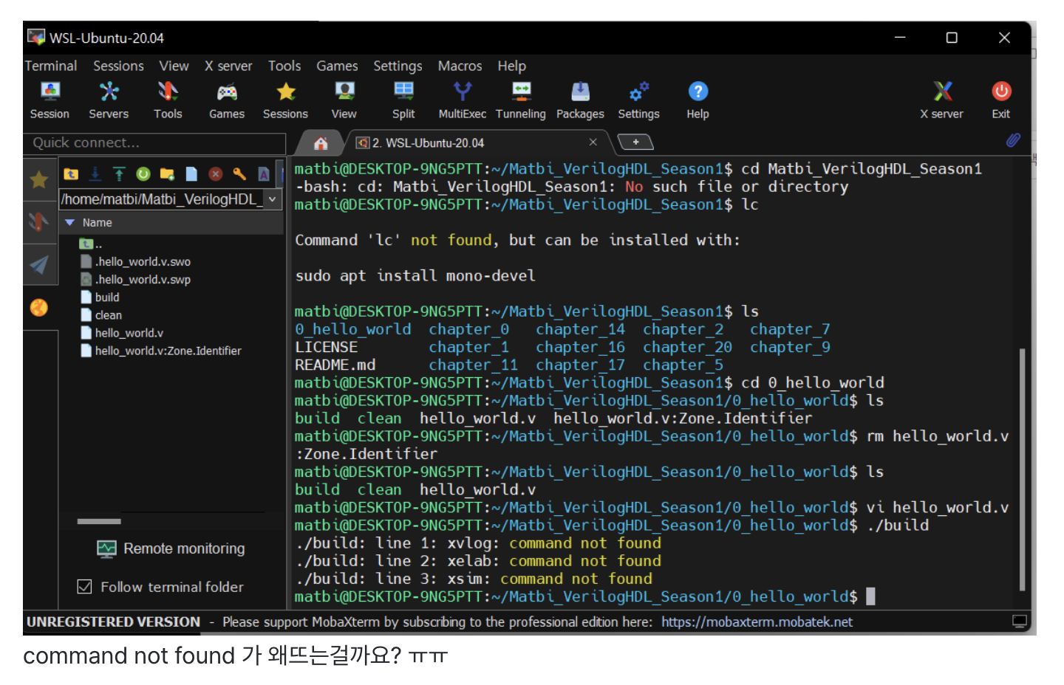Create a new file with the blank page icon
Viewport: 1064px width, 685px height.
pos(191,174)
